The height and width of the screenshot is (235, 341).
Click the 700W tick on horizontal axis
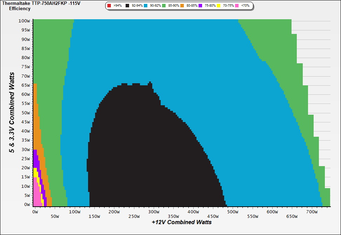click(312, 212)
